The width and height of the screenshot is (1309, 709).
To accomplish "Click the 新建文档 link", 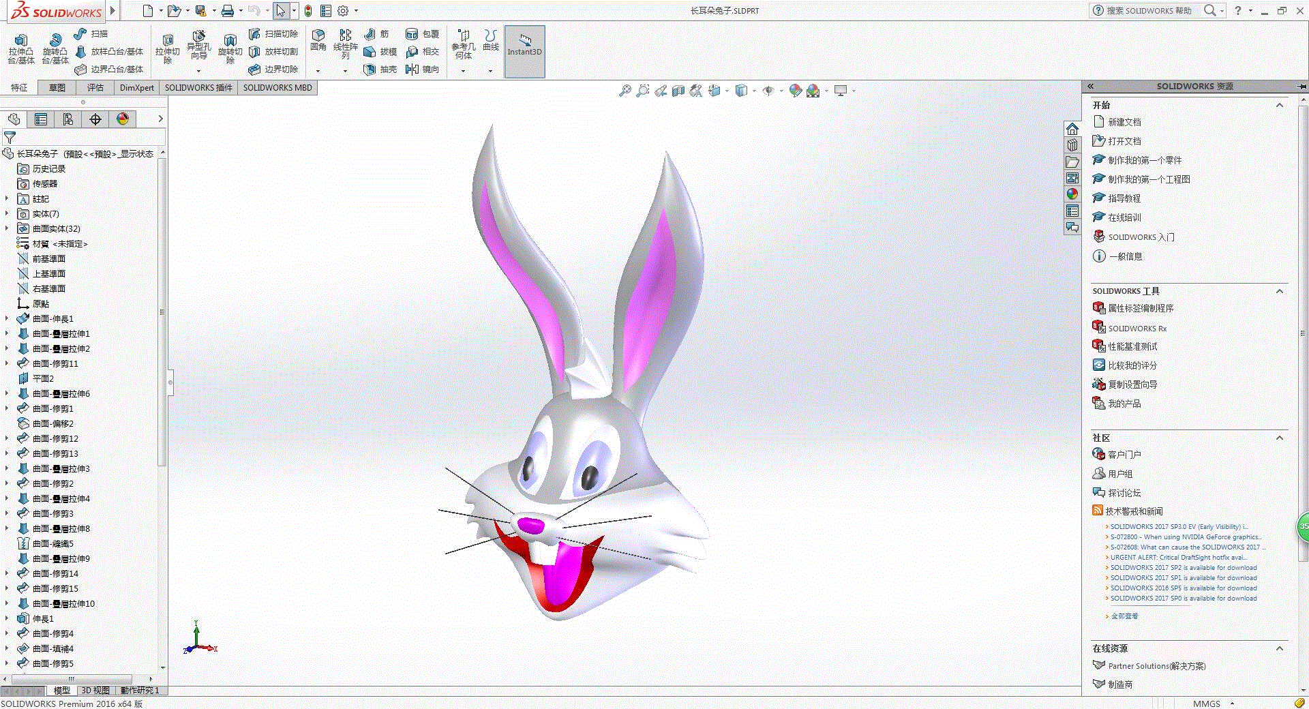I will (1124, 122).
